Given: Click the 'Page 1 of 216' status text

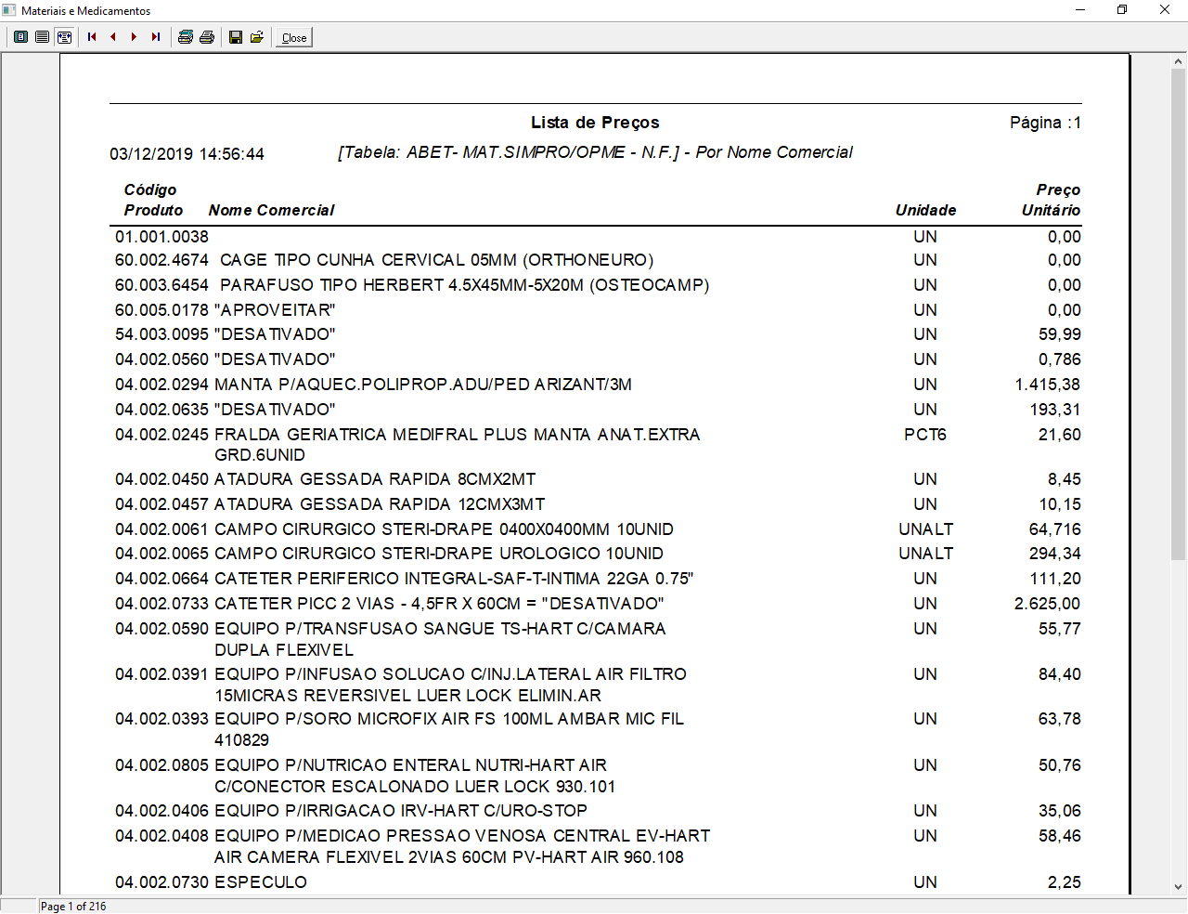Looking at the screenshot, I should (73, 907).
